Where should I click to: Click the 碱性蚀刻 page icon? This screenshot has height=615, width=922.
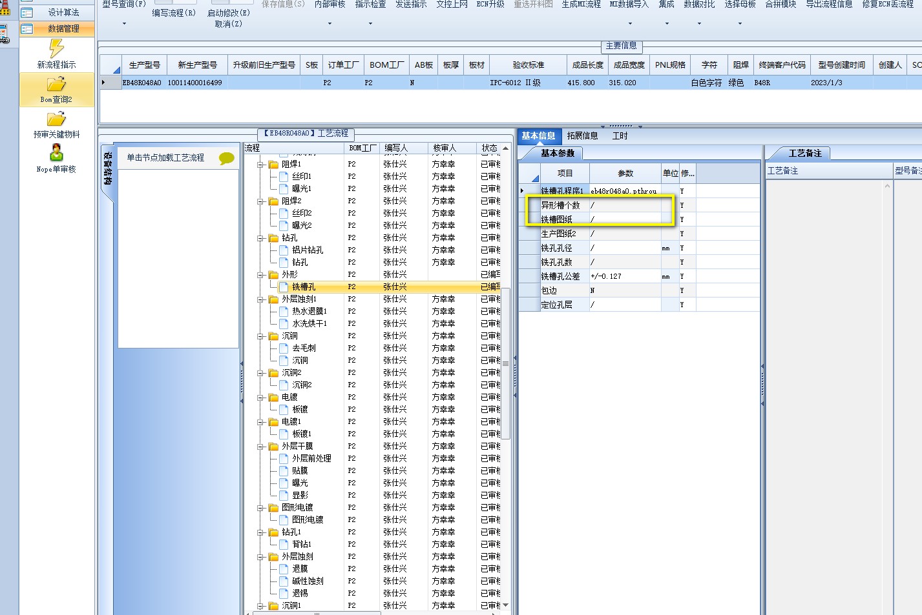coord(284,581)
